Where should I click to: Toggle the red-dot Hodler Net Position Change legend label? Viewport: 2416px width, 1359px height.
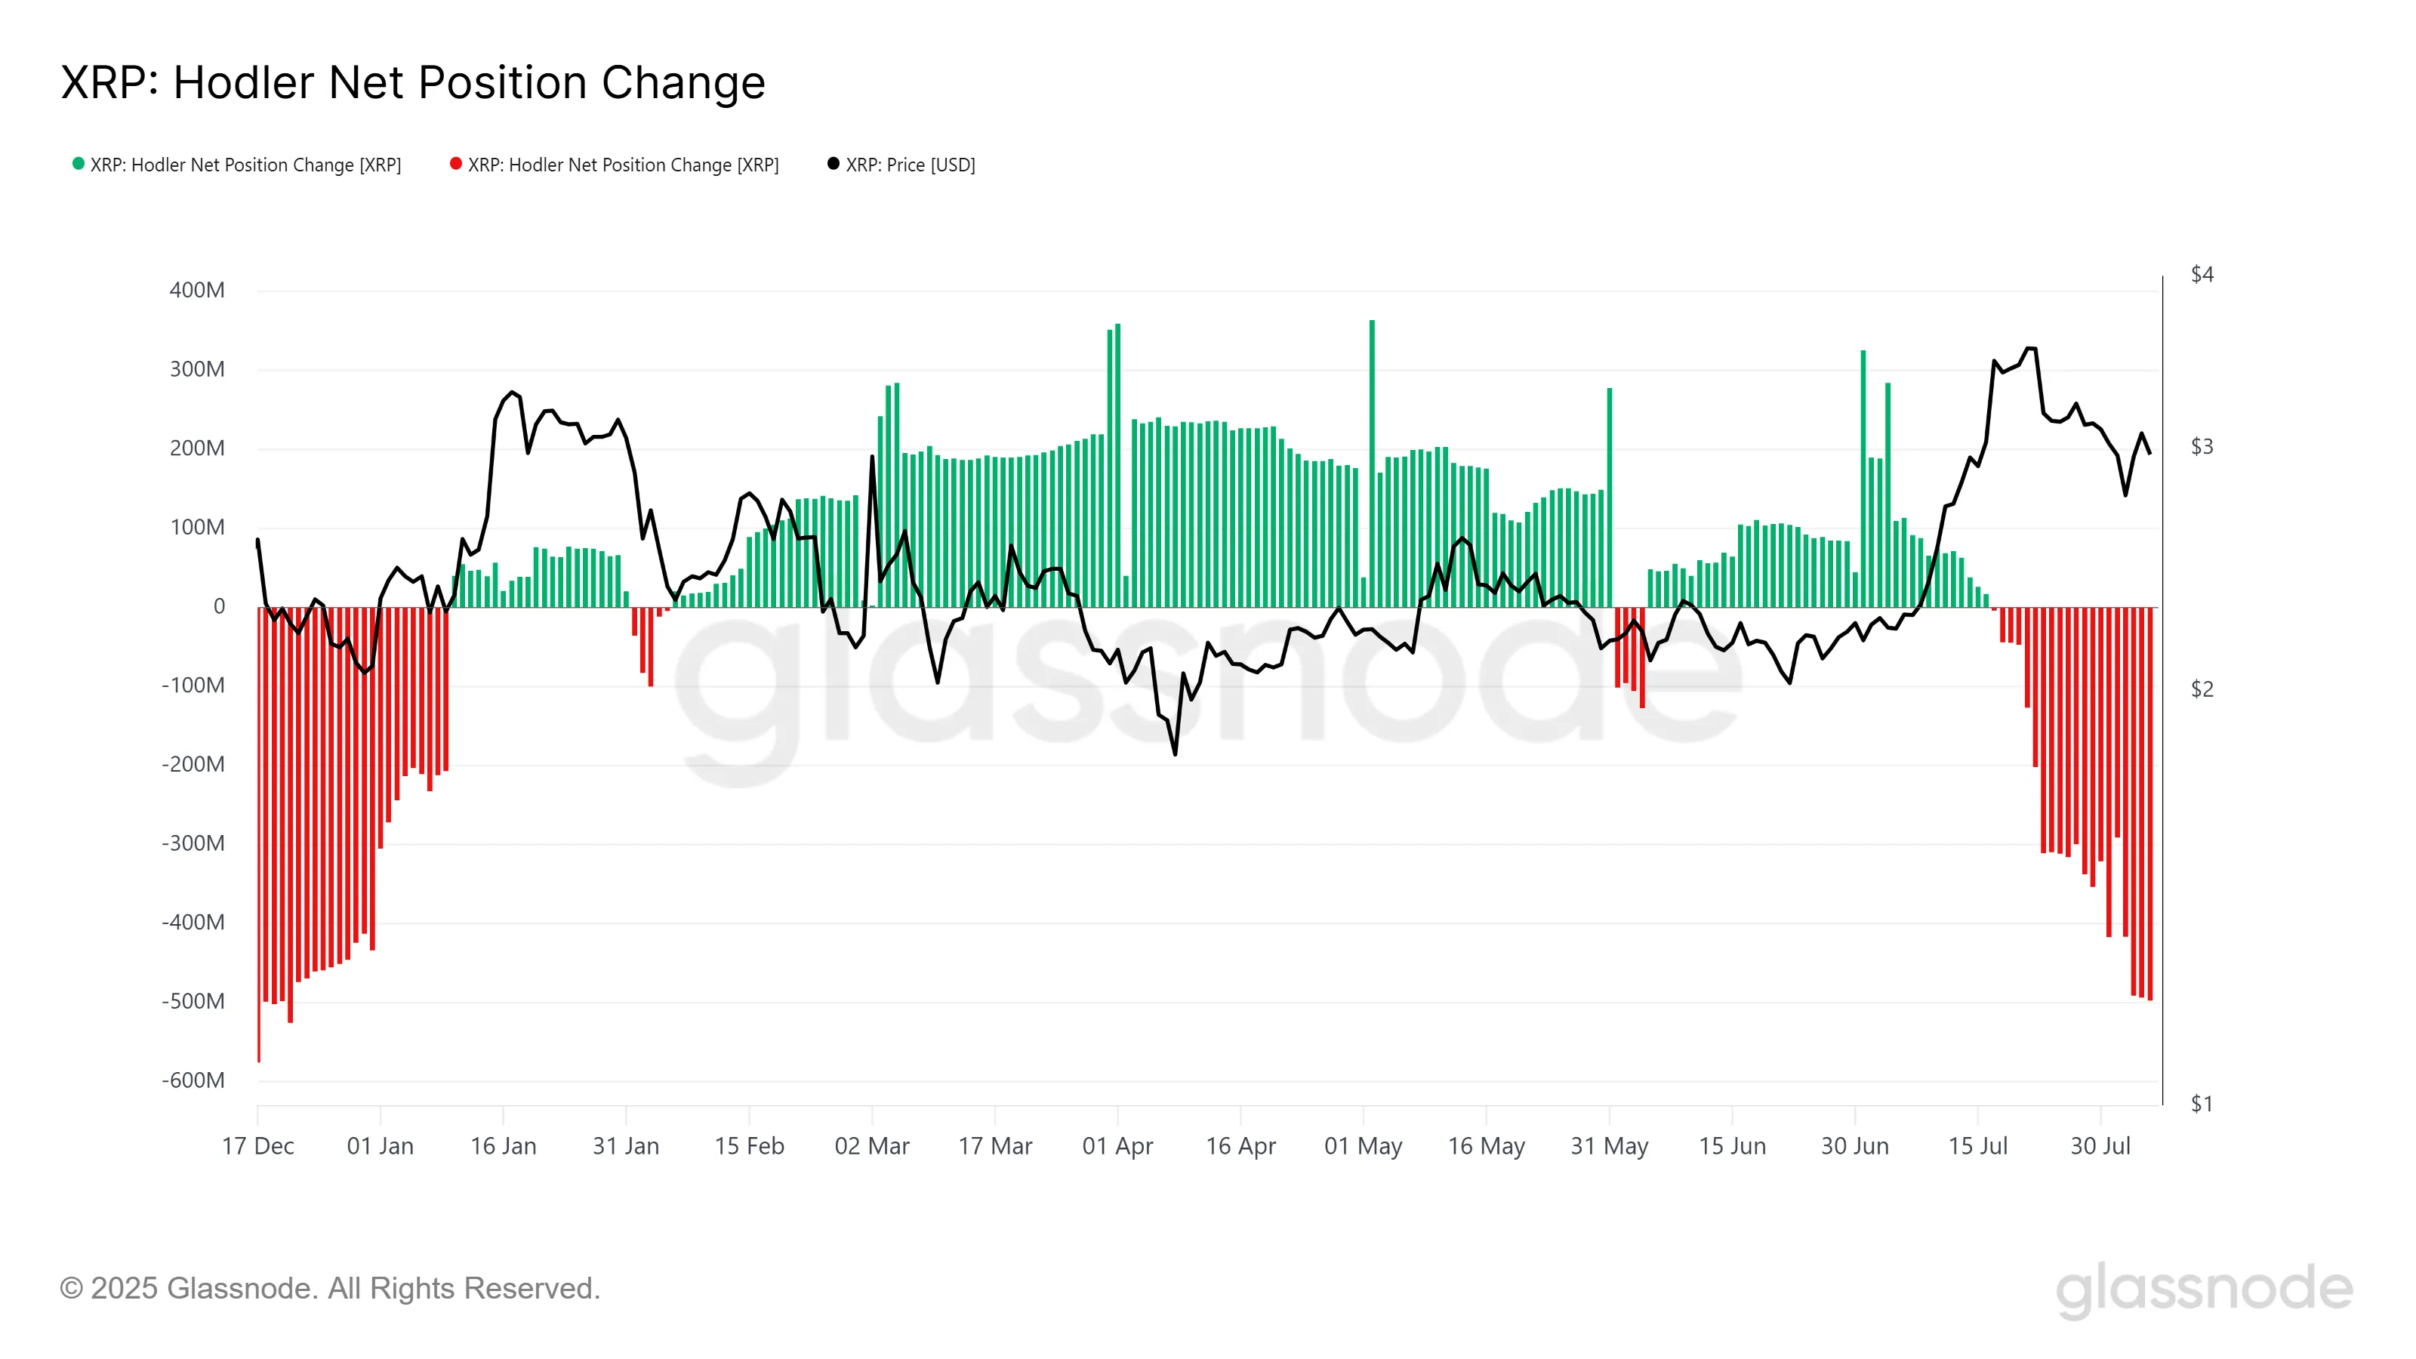pos(624,165)
